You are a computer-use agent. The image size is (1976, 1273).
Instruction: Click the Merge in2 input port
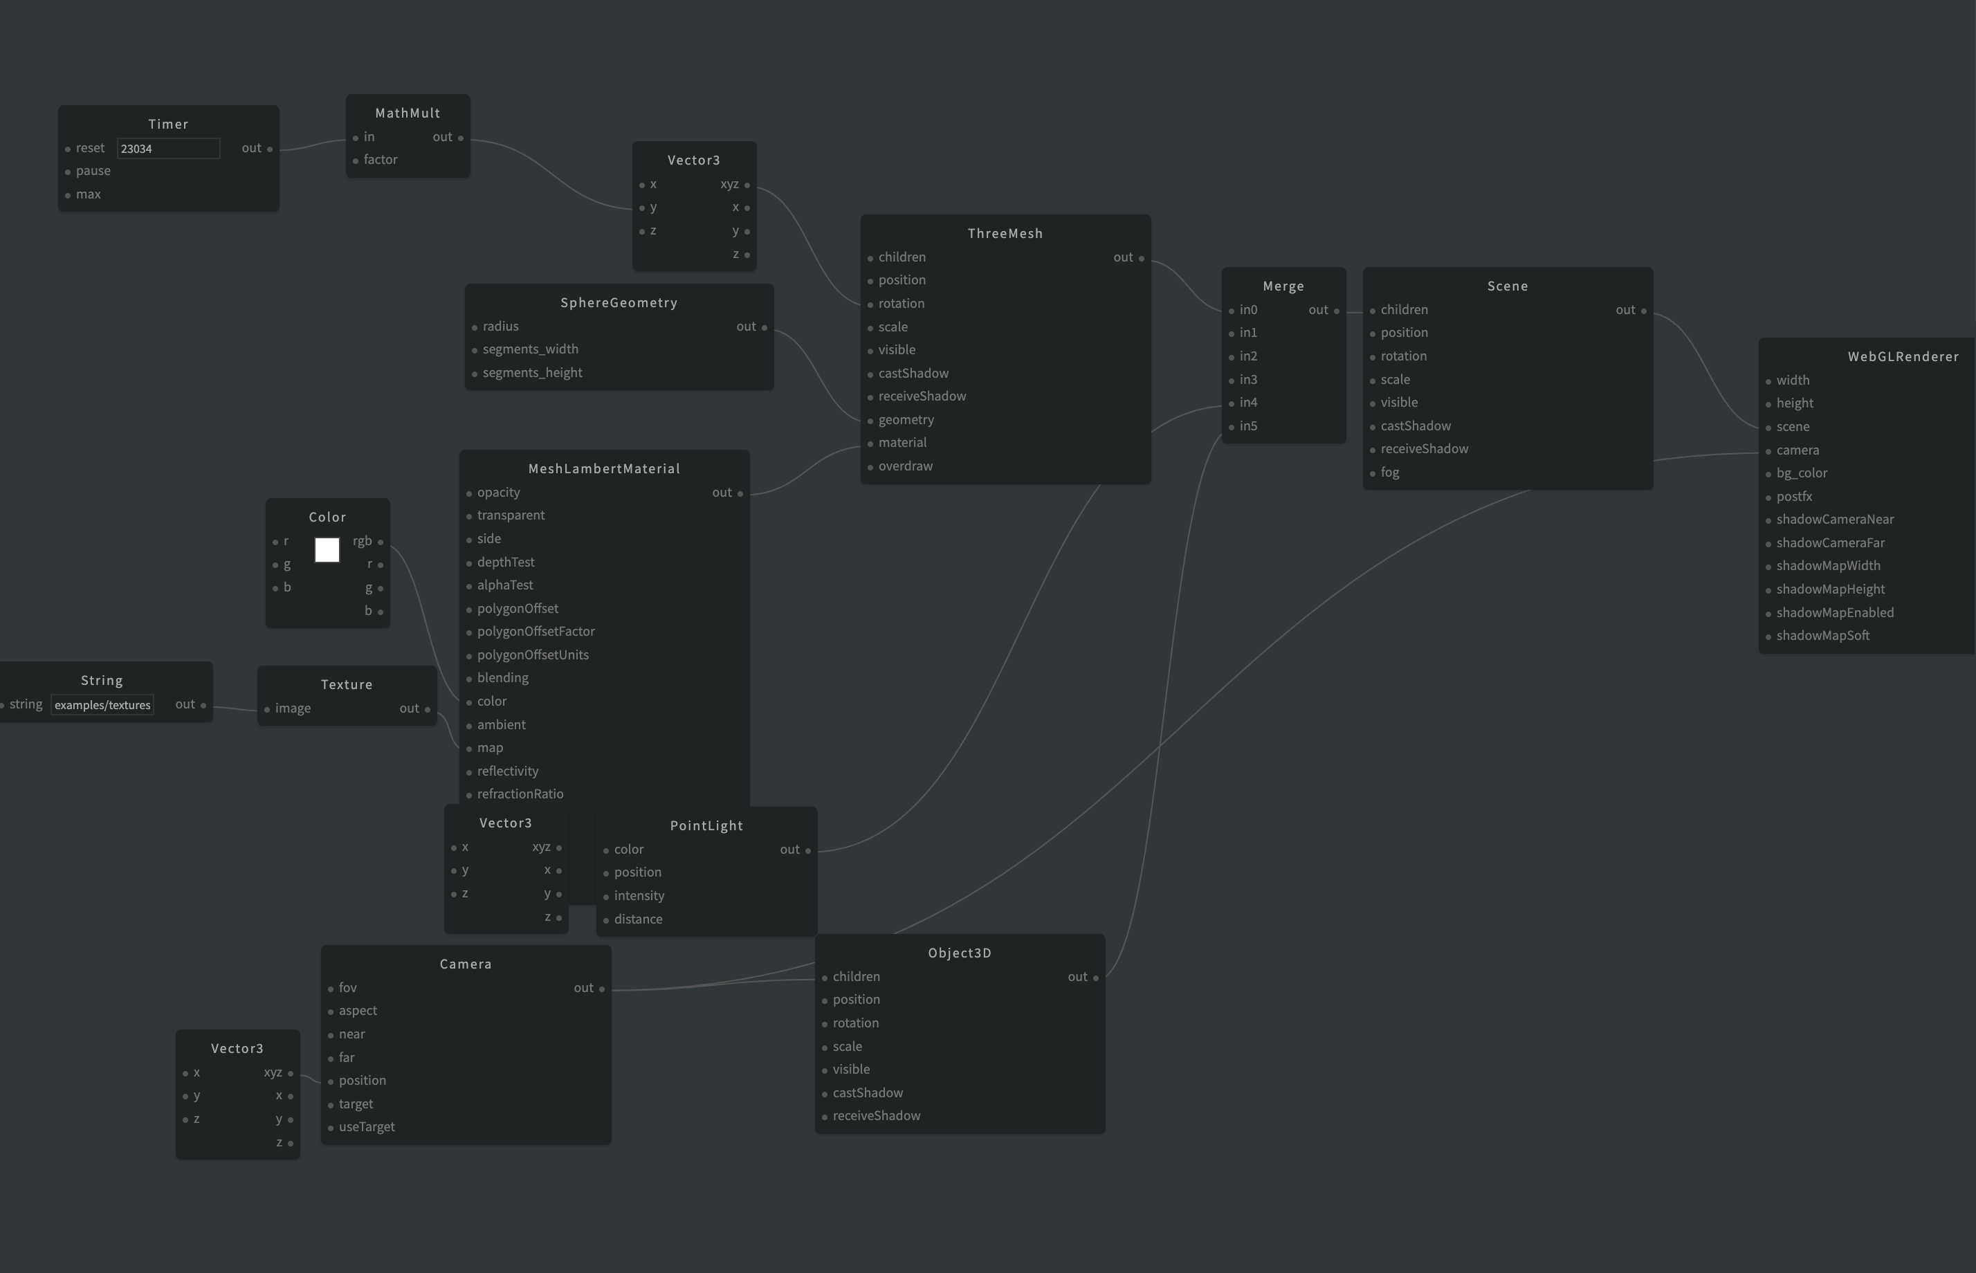coord(1232,357)
